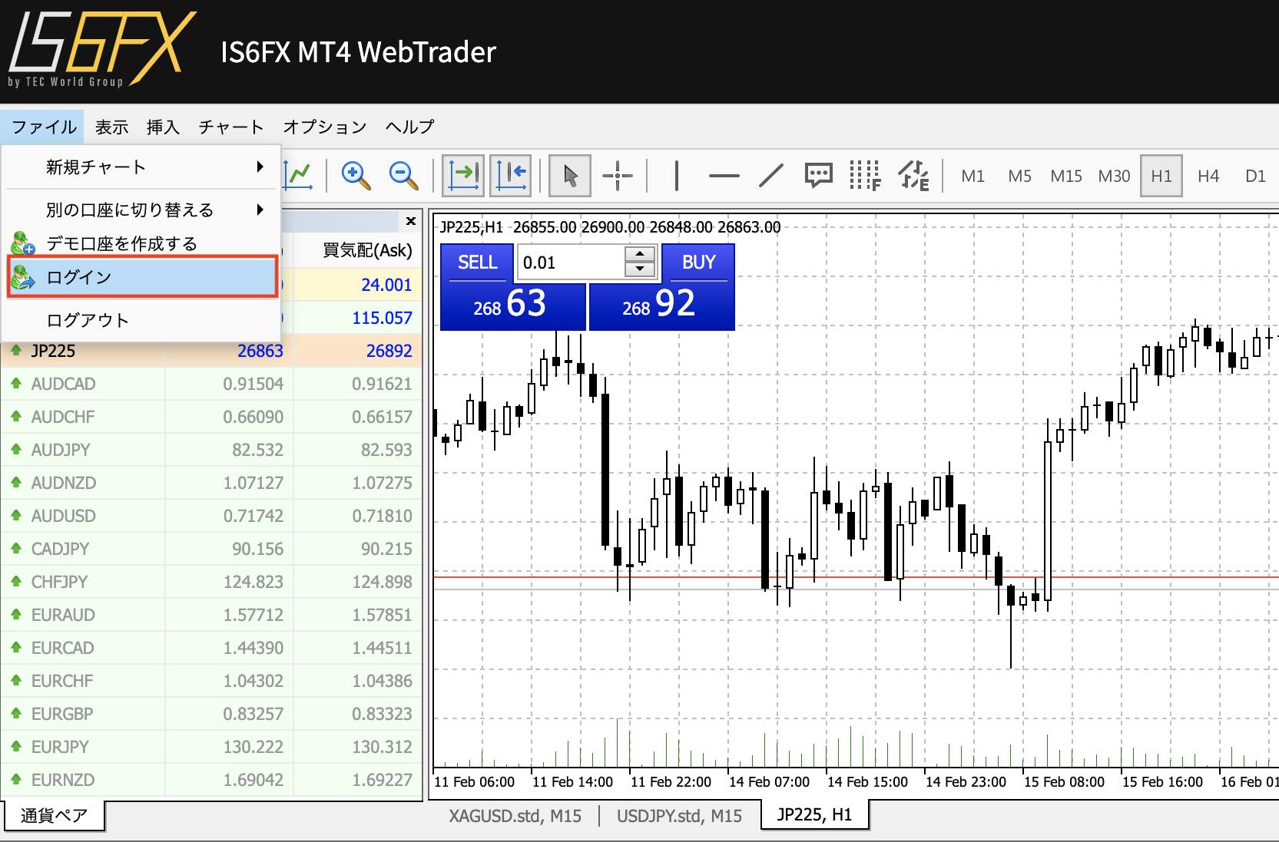
Task: Select the AUDUSD row in market watch
Action: click(x=211, y=516)
